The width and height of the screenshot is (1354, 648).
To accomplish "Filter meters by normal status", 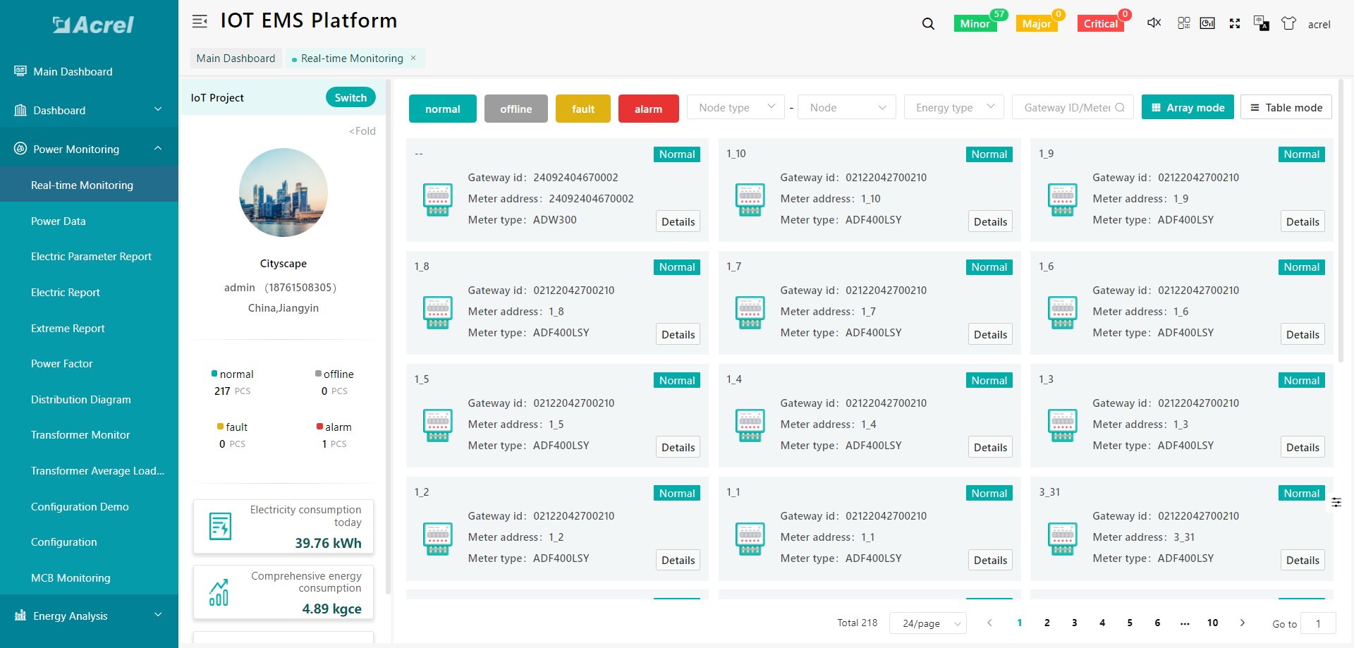I will click(x=443, y=109).
